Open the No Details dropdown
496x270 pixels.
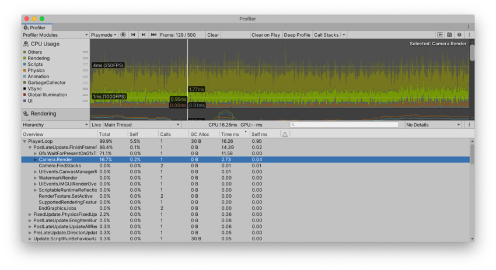point(434,125)
